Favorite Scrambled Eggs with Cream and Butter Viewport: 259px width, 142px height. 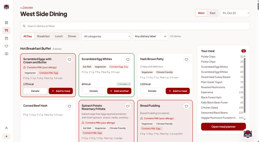[69, 60]
